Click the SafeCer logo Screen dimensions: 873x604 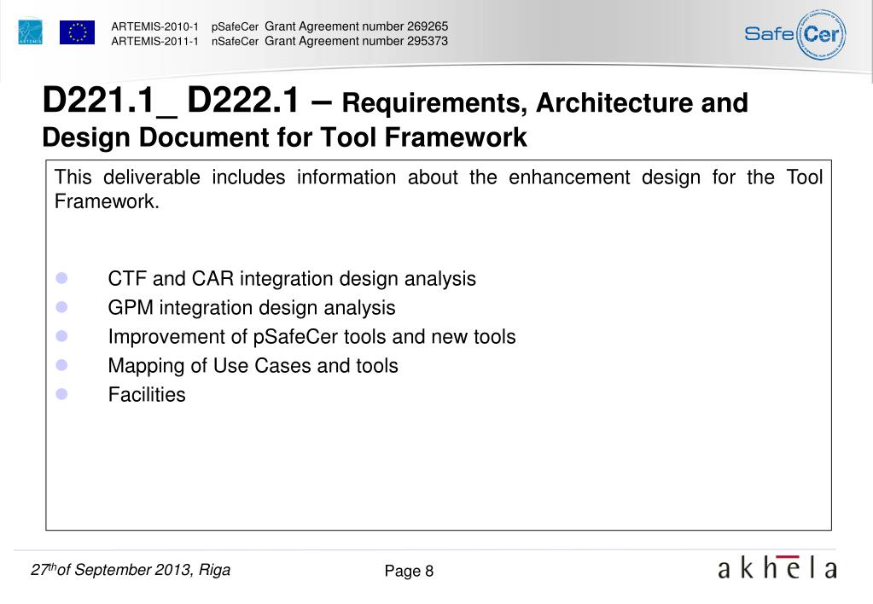(795, 34)
